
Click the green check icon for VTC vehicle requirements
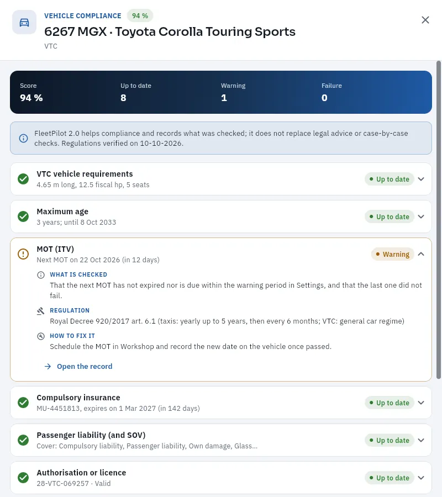pos(23,179)
